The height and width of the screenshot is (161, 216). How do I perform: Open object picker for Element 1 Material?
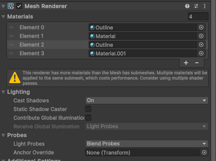(x=201, y=36)
